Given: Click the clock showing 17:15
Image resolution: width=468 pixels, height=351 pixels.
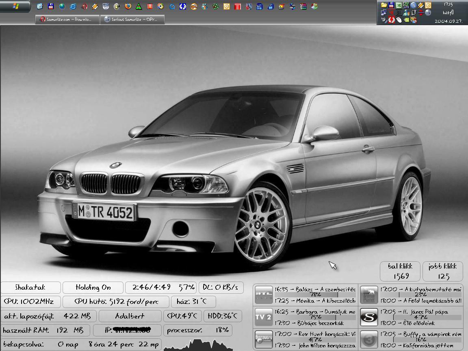Looking at the screenshot, I should click(448, 4).
